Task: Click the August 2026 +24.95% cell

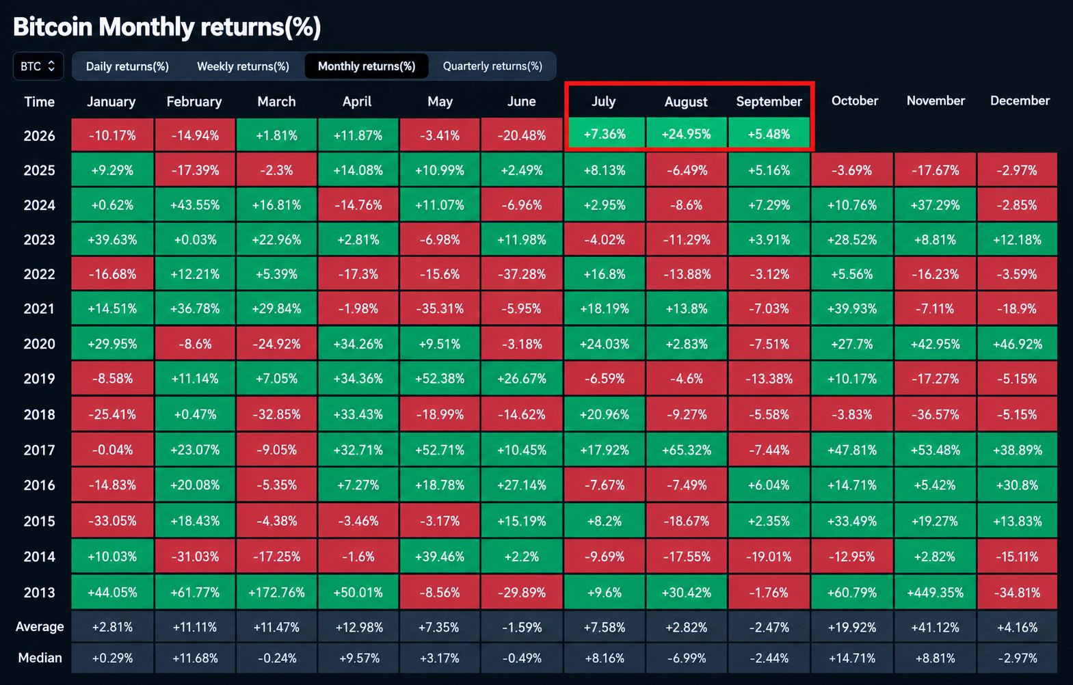Action: (x=686, y=134)
